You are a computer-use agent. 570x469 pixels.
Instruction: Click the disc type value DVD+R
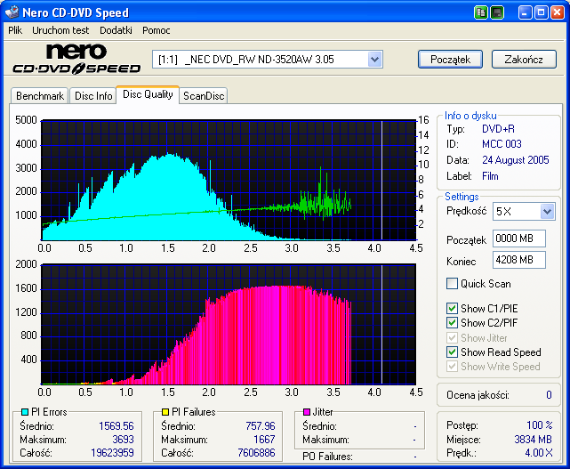(498, 129)
